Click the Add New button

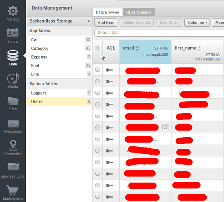tap(106, 22)
